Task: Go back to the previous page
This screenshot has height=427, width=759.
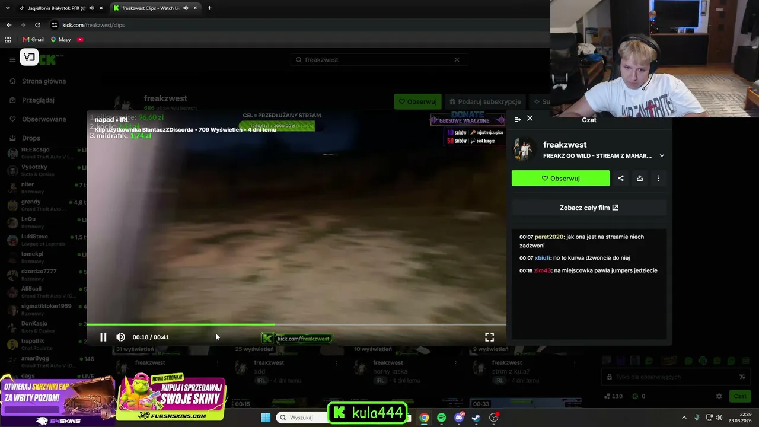Action: point(9,25)
